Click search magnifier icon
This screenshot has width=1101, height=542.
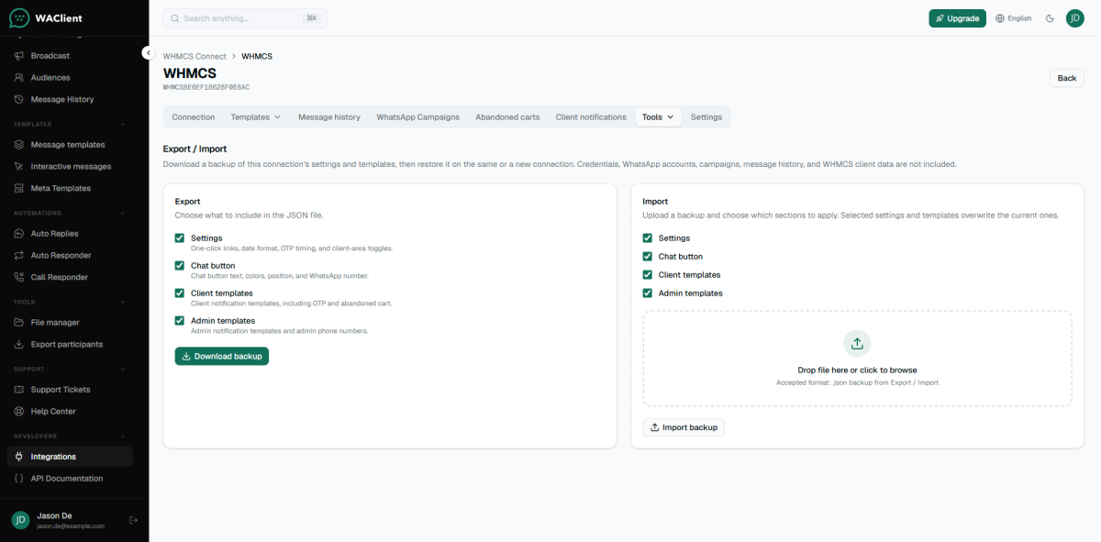[x=175, y=18]
